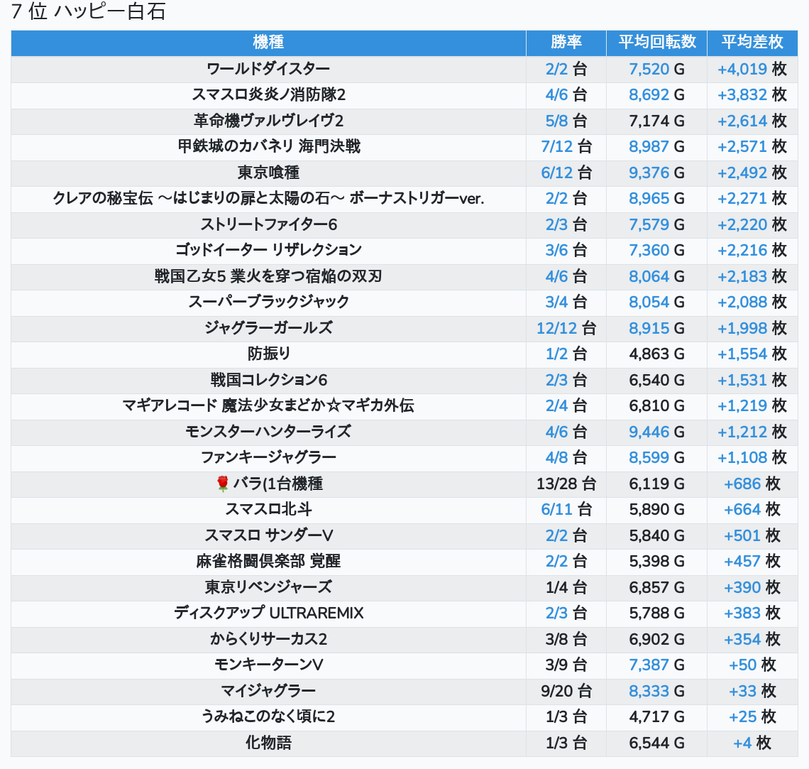Click マギアレコード 魔法少女まどか☆マギカ外伝 cell
Viewport: 809px width, 769px height.
tap(268, 405)
